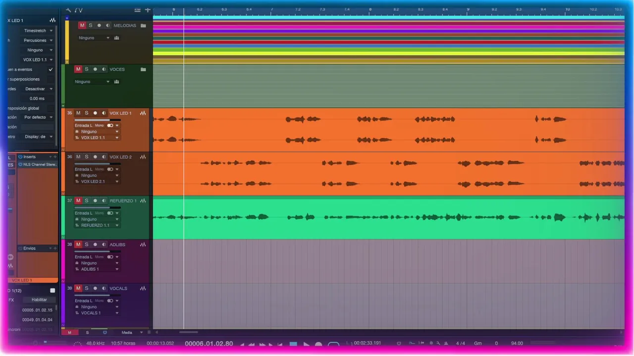Click the Habilitar button
This screenshot has height=356, width=634.
pos(39,300)
